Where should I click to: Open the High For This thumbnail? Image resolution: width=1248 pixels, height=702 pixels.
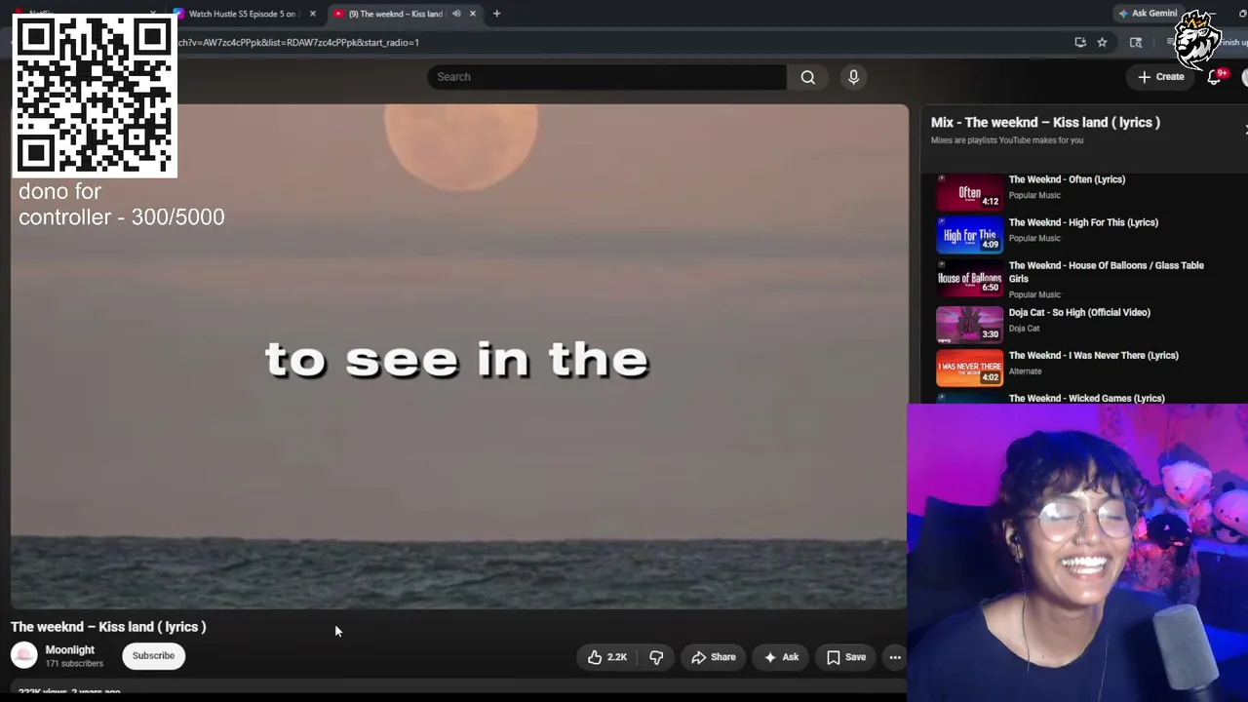[969, 235]
